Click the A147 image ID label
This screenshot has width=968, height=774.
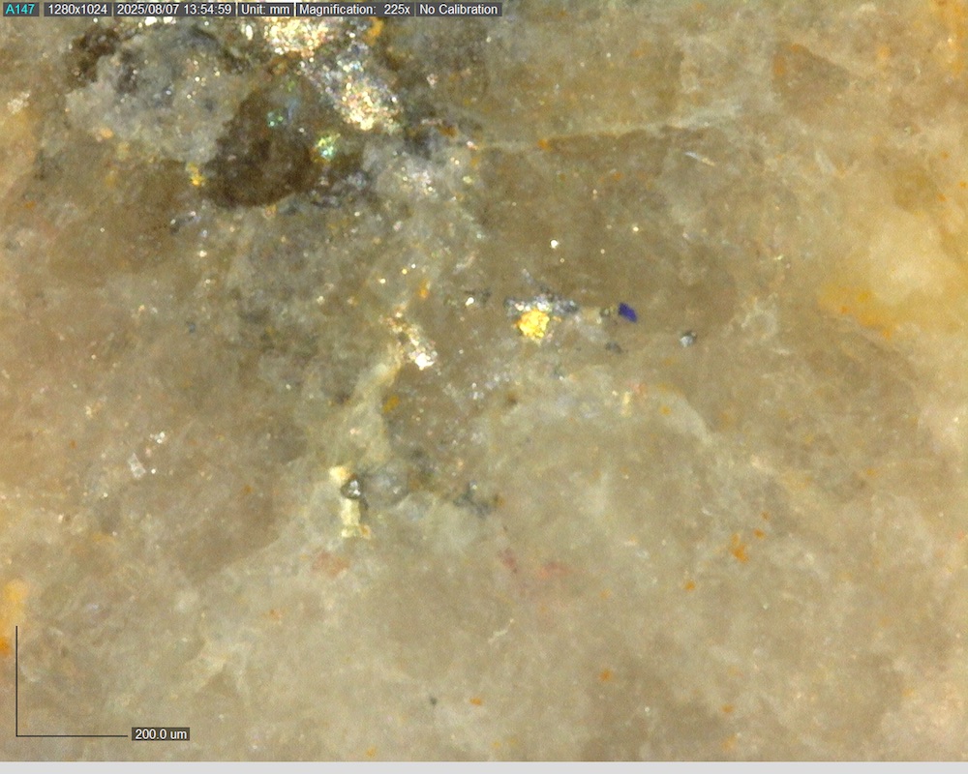click(x=20, y=10)
